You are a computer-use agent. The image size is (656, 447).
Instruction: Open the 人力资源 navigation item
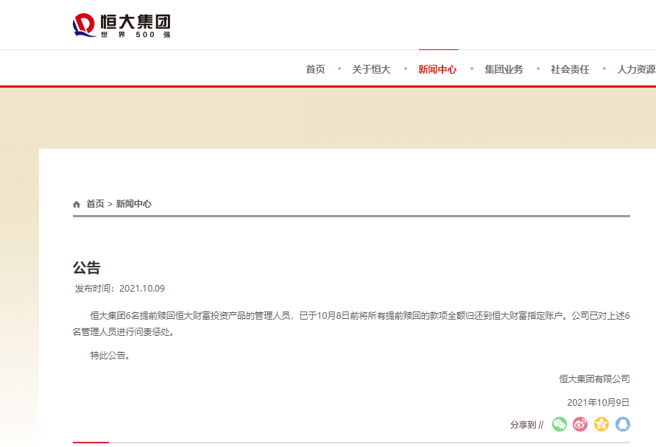click(x=635, y=69)
